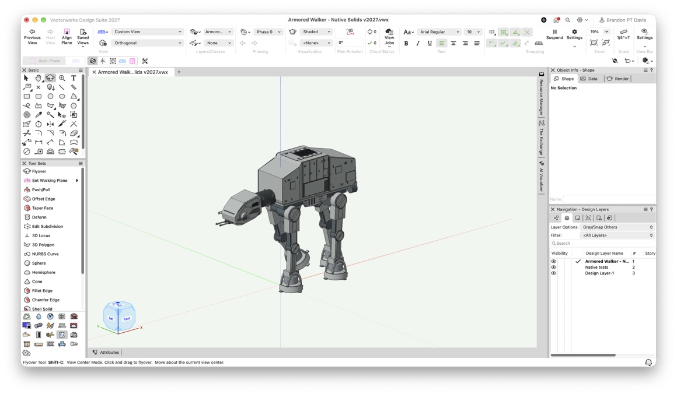Open the AI Visualizer side tab
The width and height of the screenshot is (677, 394).
click(541, 177)
